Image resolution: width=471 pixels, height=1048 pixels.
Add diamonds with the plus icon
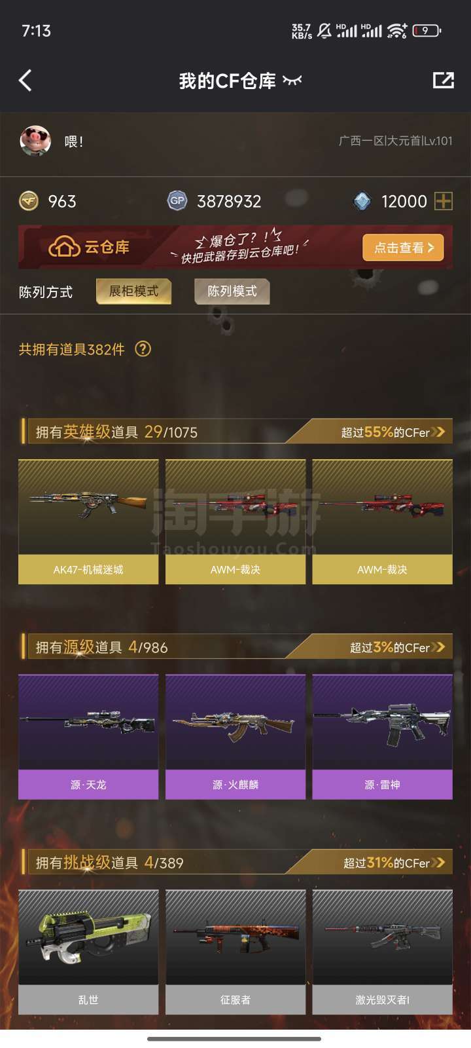tap(444, 201)
